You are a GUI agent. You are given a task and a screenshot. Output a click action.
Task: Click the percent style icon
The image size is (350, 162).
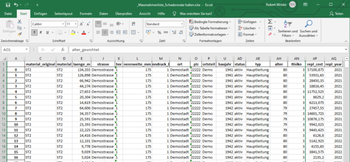pyautogui.click(x=159, y=32)
